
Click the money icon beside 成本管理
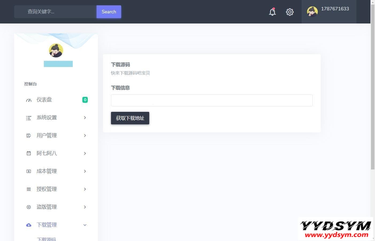29,171
